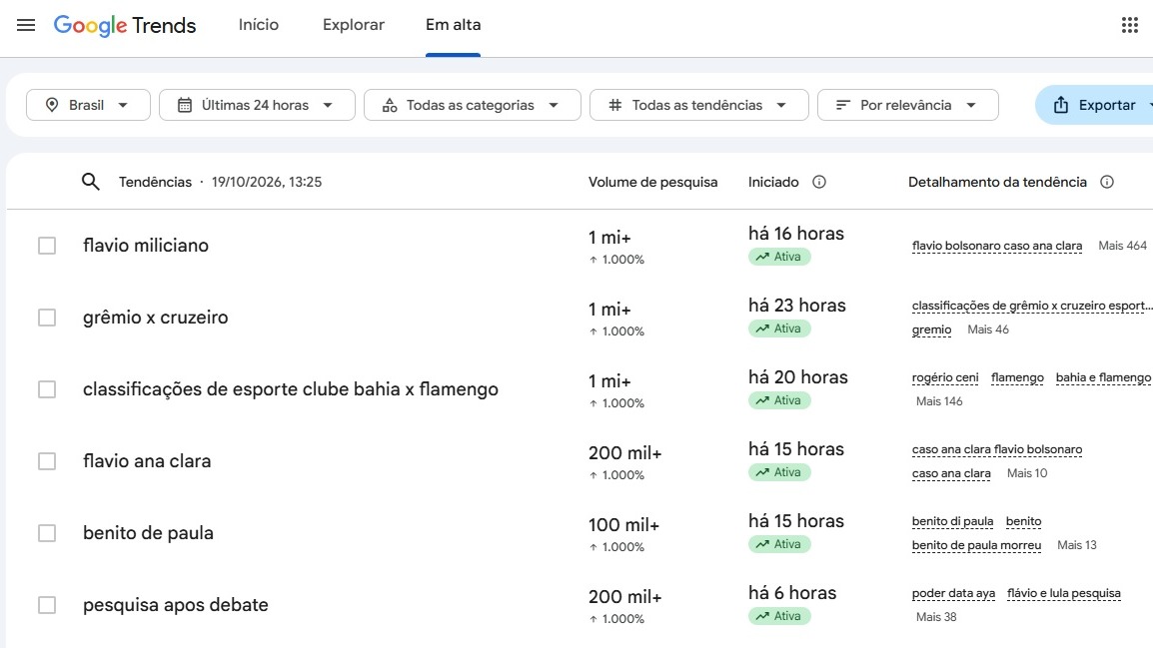
Task: Click the gremio related query link
Action: point(931,329)
